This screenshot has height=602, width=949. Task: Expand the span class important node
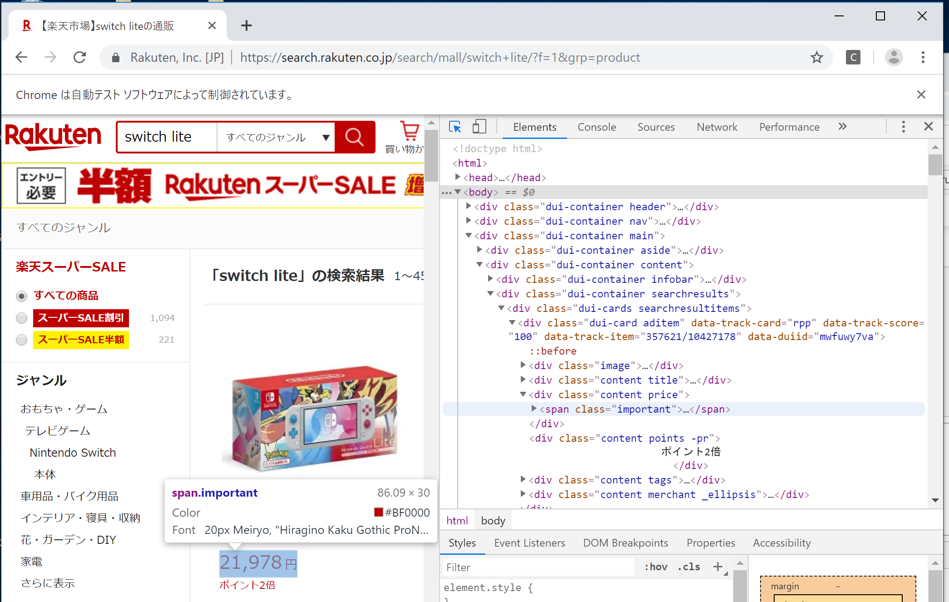[x=534, y=409]
